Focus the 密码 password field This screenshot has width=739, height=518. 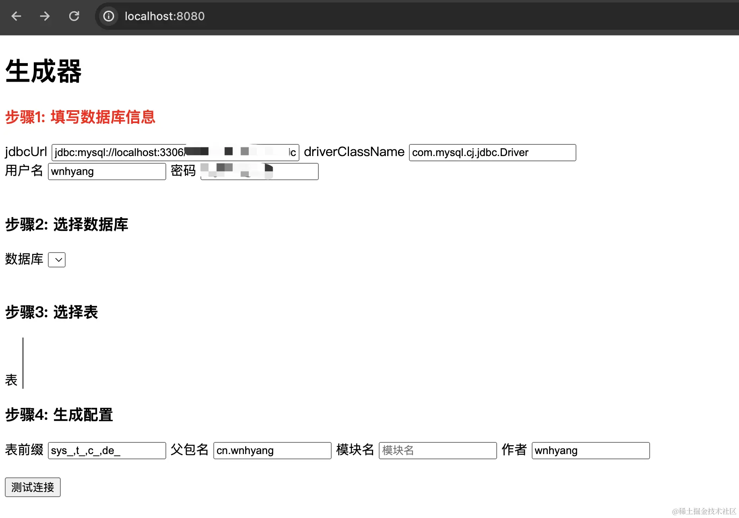click(x=259, y=171)
